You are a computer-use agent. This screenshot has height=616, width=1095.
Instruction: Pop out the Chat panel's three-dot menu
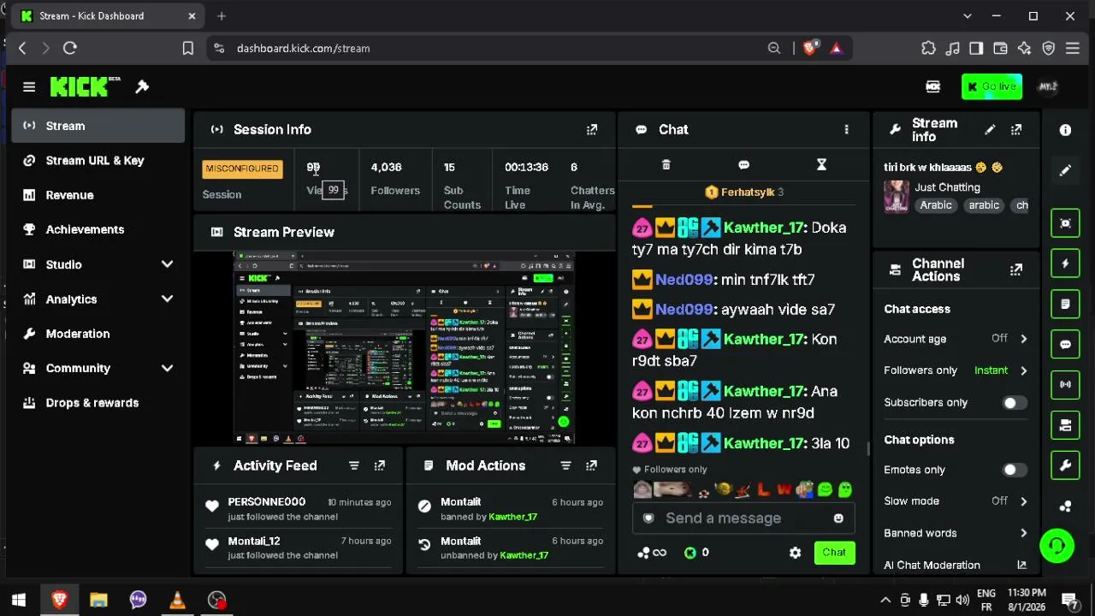(x=846, y=129)
